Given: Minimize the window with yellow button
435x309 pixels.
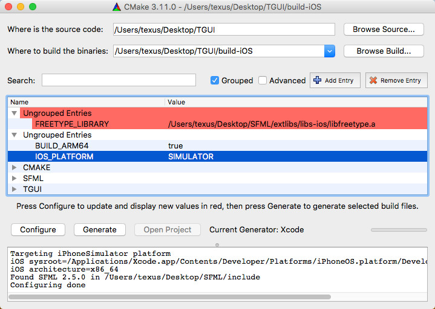Looking at the screenshot, I should coord(21,7).
